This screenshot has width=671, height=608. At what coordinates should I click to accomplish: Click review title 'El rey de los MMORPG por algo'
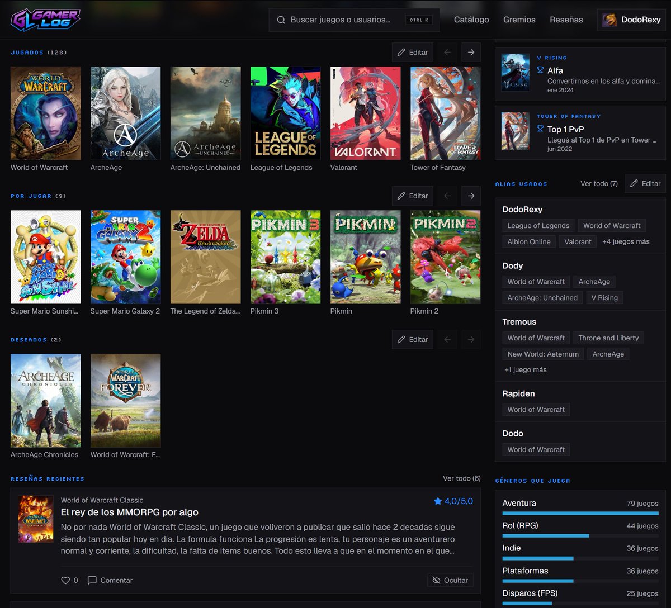coord(130,512)
